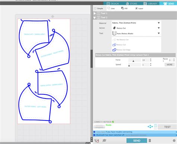The image size is (177, 144).
Task: Open the LIBRARY tab
Action: pos(150,3)
